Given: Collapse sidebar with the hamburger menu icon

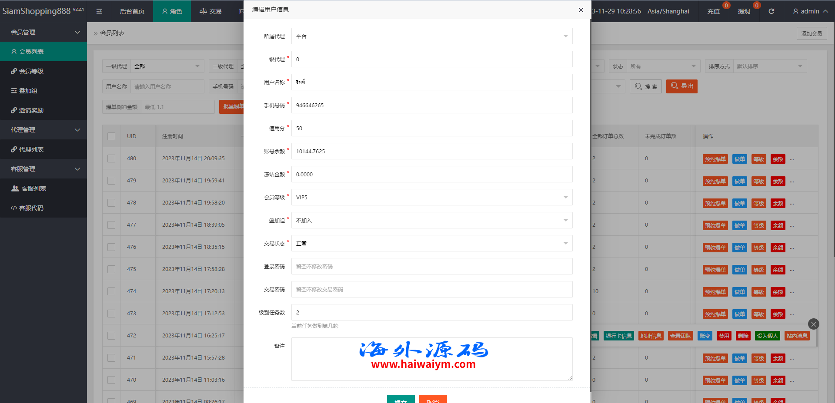Looking at the screenshot, I should coord(99,11).
